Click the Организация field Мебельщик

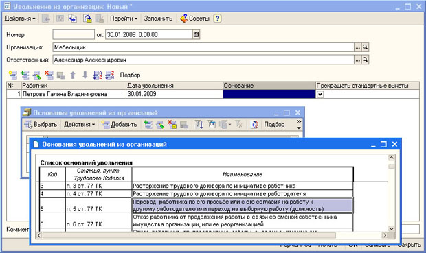coord(203,47)
